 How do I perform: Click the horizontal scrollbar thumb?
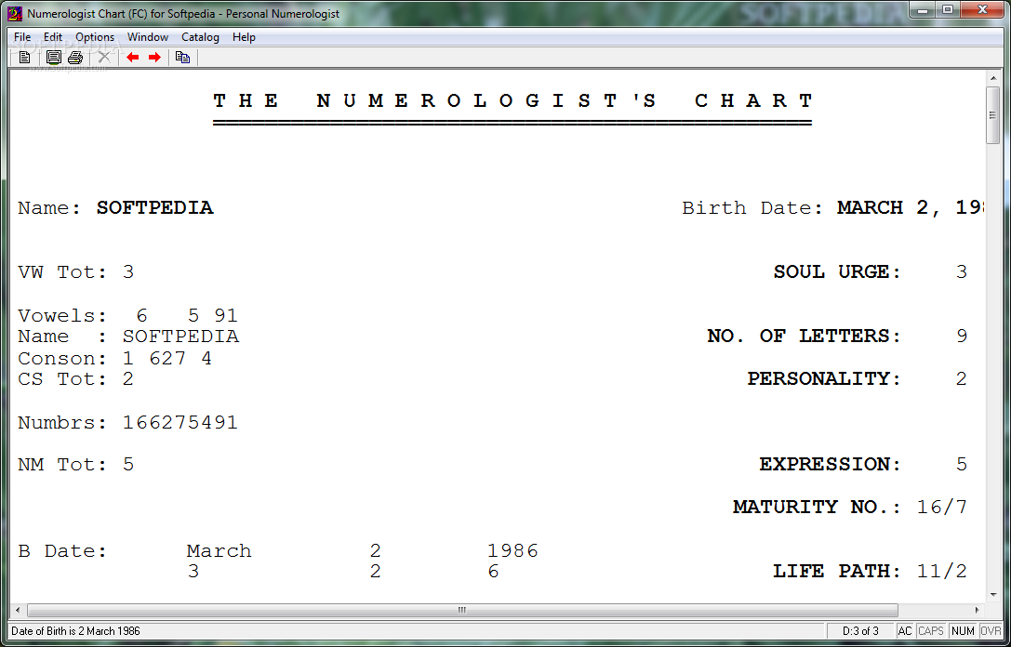pos(462,610)
